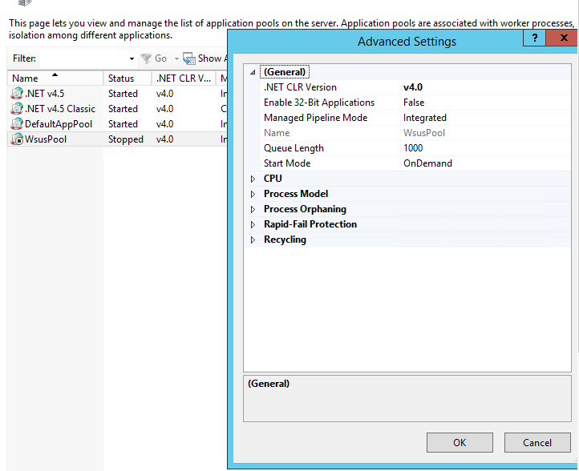Click the DefaultAppPool icon
Viewport: 579px width, 471px height.
(17, 123)
